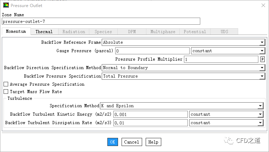Click the Zone Name text field
This screenshot has width=269, height=152.
point(101,21)
